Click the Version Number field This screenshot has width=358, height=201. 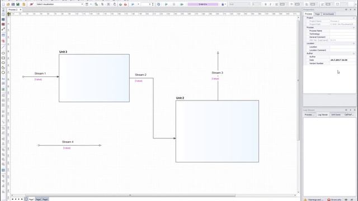[342, 63]
